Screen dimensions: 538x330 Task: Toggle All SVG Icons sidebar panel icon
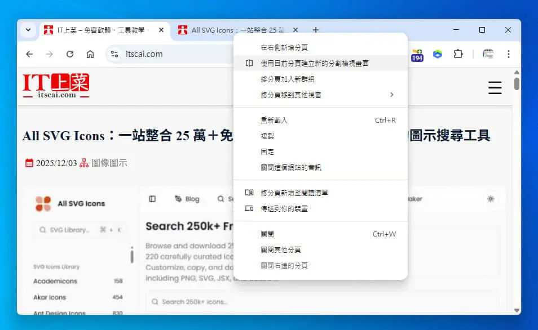point(152,199)
